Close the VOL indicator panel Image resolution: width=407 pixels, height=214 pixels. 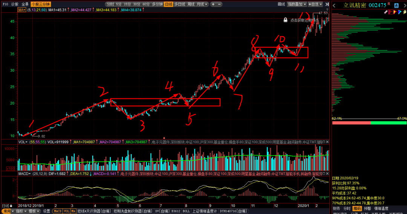[327, 142]
